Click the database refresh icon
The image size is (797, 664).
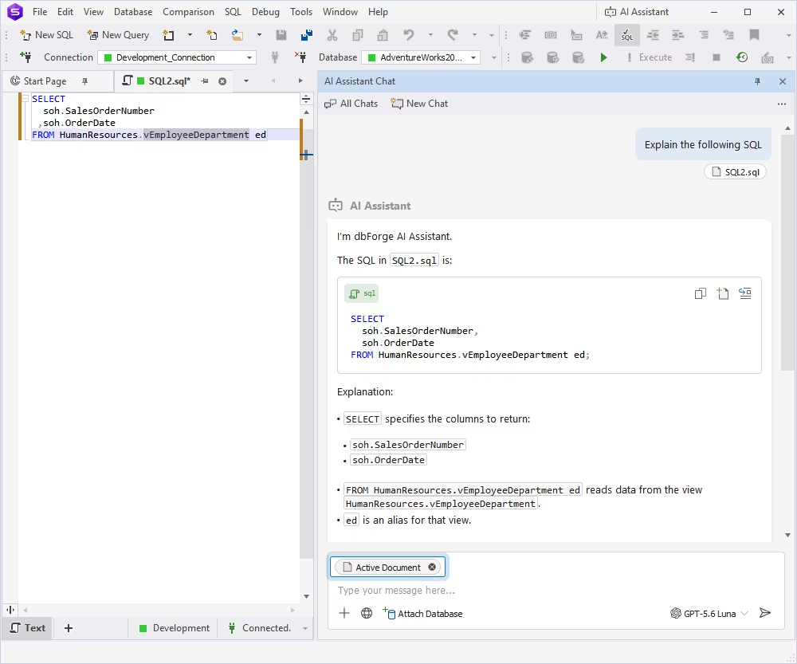pos(552,57)
